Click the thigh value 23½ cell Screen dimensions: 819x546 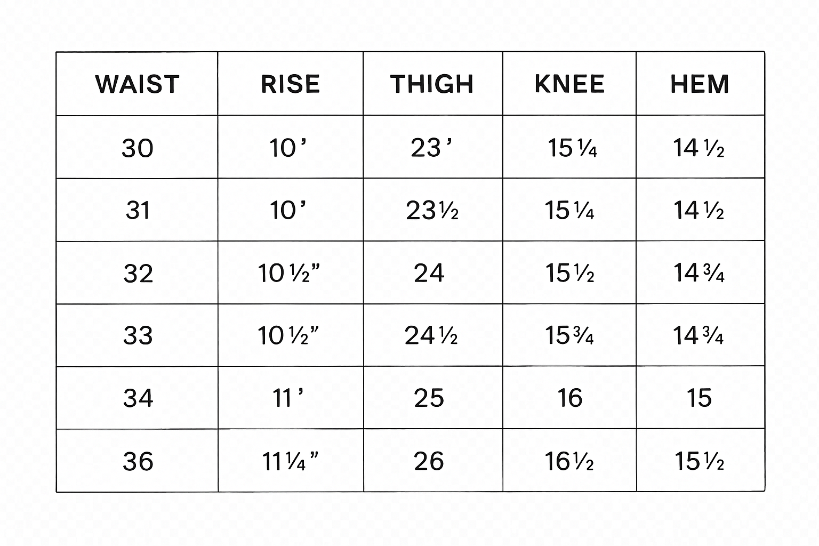click(x=432, y=210)
